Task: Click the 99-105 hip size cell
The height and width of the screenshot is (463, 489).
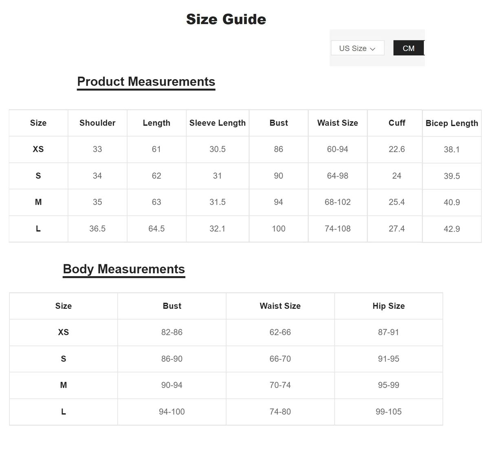Action: tap(388, 412)
